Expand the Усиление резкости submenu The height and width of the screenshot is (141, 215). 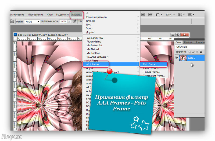pyautogui.click(x=112, y=17)
